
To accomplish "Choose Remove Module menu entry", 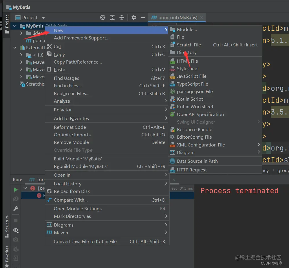I will click(107, 142).
